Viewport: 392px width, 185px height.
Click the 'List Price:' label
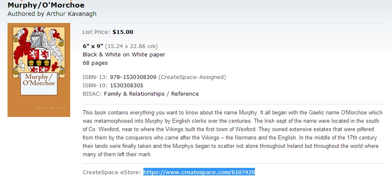[x=97, y=32]
